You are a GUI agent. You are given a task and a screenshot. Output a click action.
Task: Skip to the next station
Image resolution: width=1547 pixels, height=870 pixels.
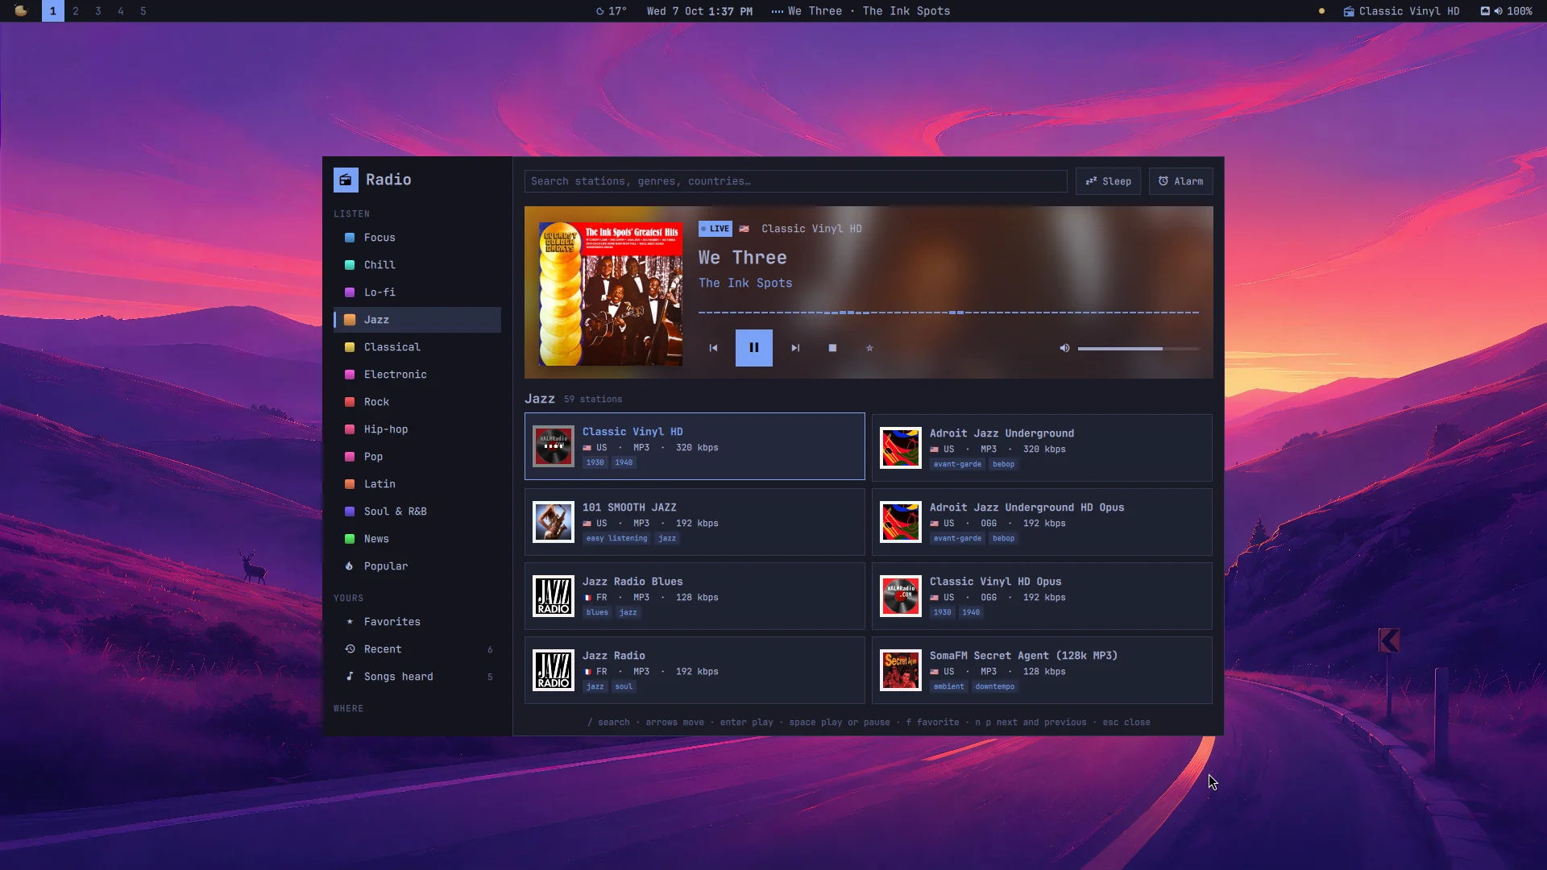click(795, 348)
